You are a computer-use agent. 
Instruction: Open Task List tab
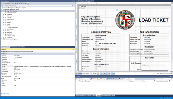pyautogui.click(x=89, y=95)
